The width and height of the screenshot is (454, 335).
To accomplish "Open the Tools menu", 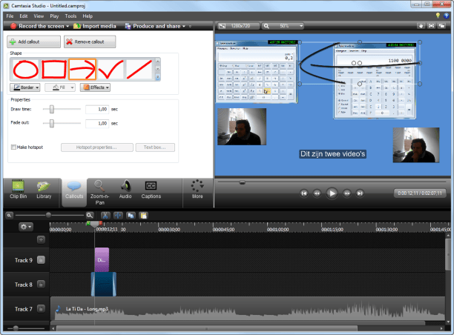I will 70,16.
